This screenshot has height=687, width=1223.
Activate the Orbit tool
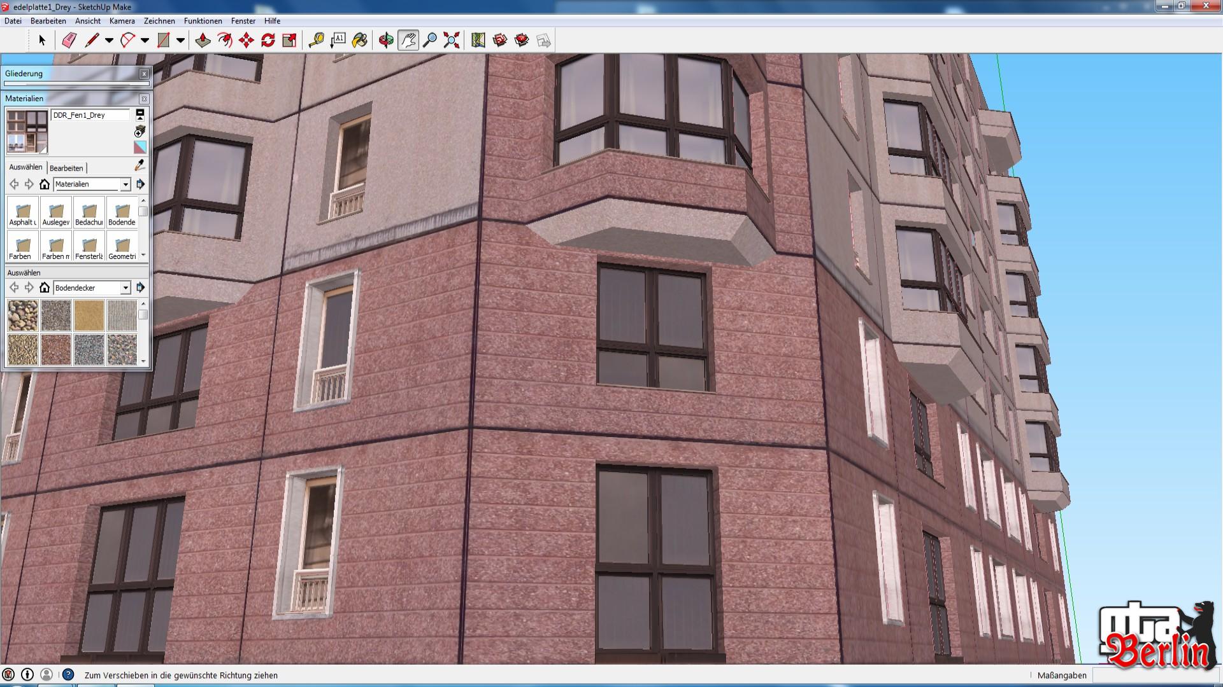[x=386, y=41]
